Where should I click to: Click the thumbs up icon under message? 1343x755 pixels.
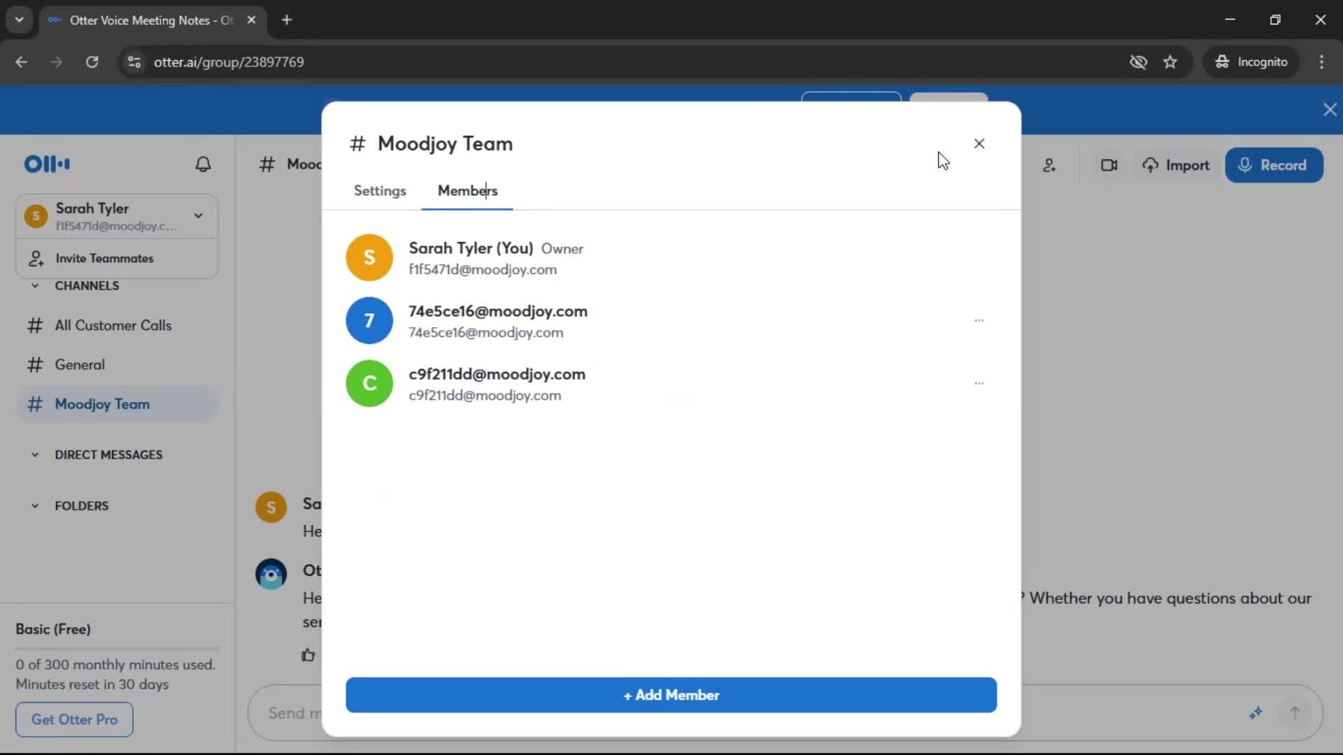[x=308, y=655]
